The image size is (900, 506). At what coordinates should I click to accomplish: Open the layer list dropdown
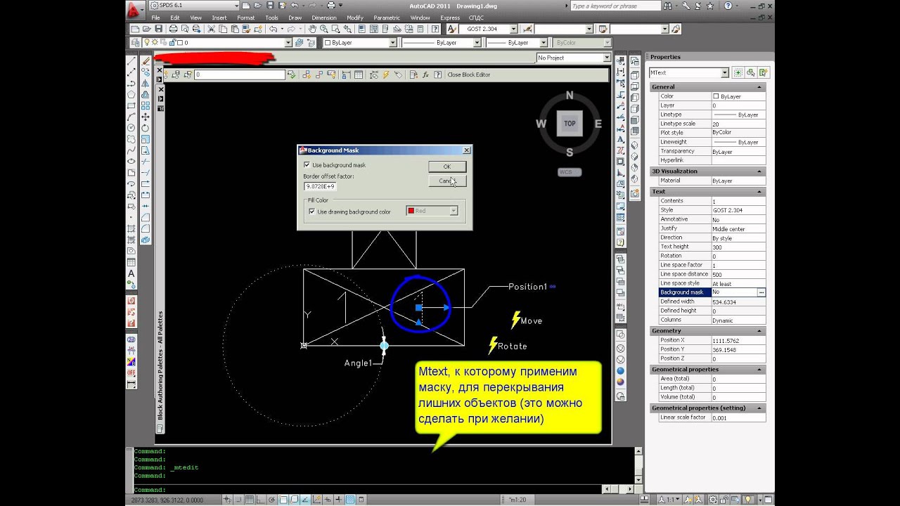(288, 42)
